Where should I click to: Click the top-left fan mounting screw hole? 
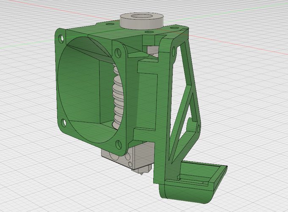click(61, 39)
